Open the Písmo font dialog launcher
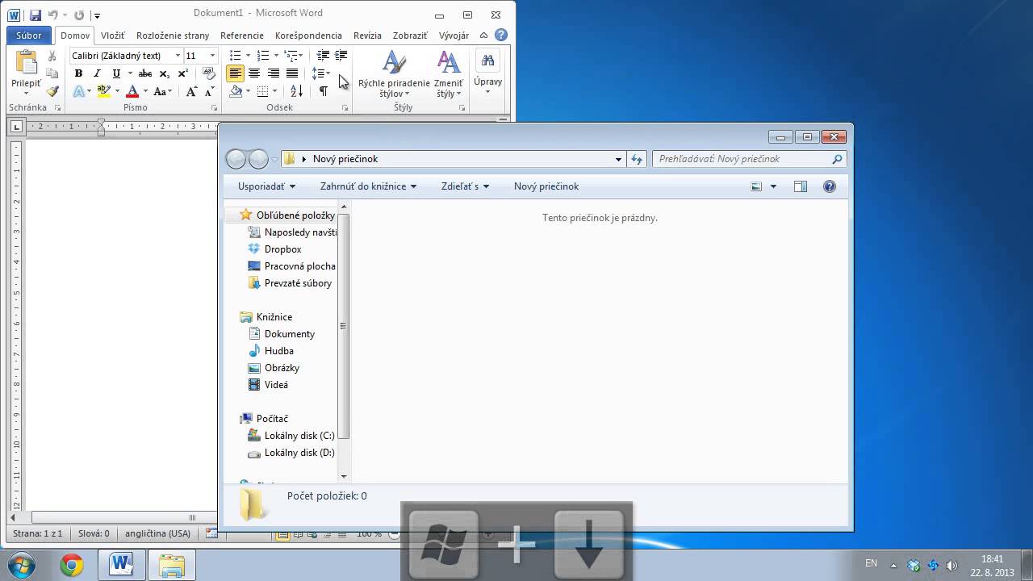1033x581 pixels. [x=215, y=107]
